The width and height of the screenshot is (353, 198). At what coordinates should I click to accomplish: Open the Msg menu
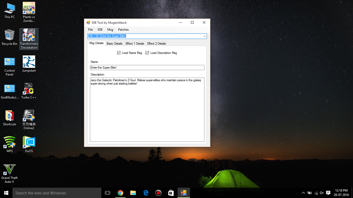coord(110,30)
